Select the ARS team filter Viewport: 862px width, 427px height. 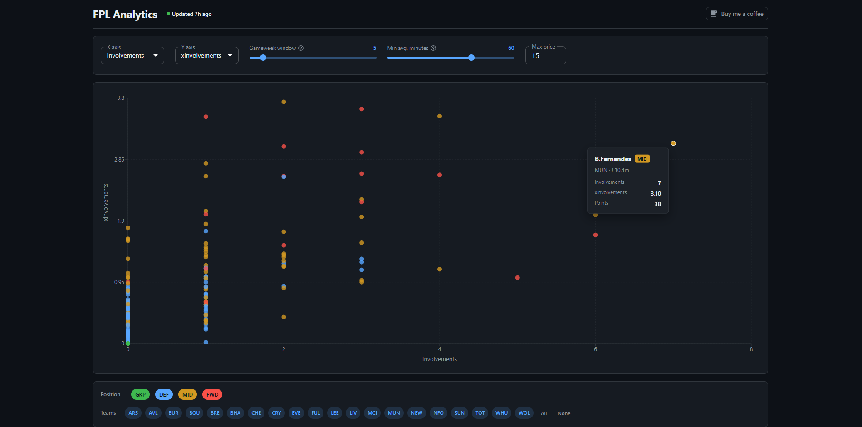[x=133, y=413]
